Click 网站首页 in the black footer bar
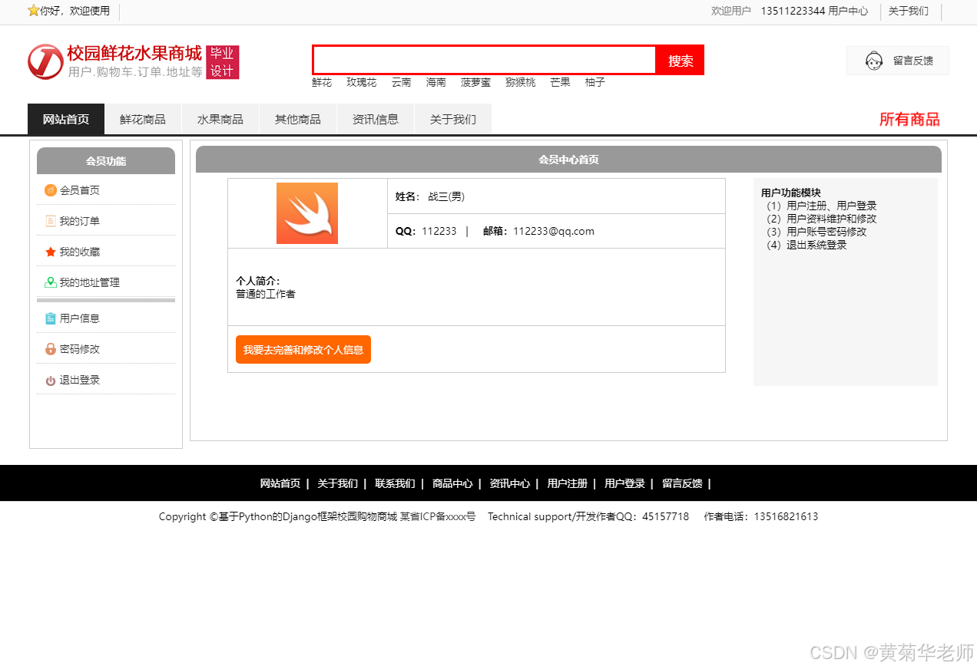This screenshot has height=669, width=977. coord(280,483)
